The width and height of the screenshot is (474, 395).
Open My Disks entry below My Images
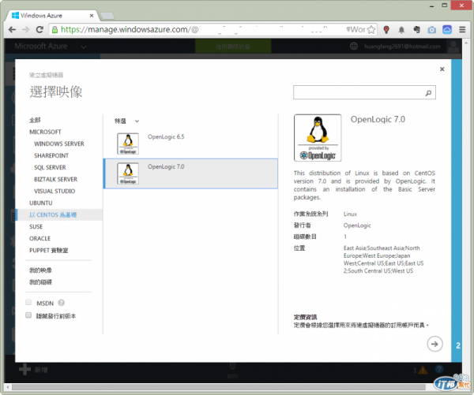[x=40, y=282]
